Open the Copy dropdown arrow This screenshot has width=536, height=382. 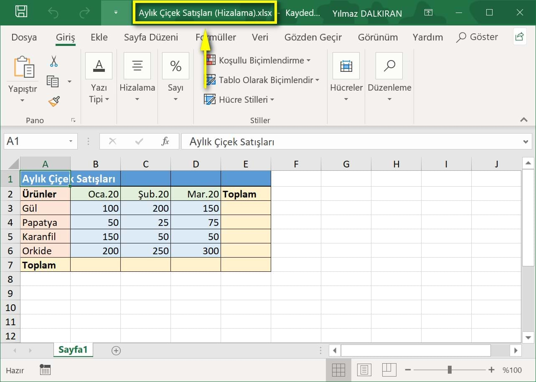(69, 82)
